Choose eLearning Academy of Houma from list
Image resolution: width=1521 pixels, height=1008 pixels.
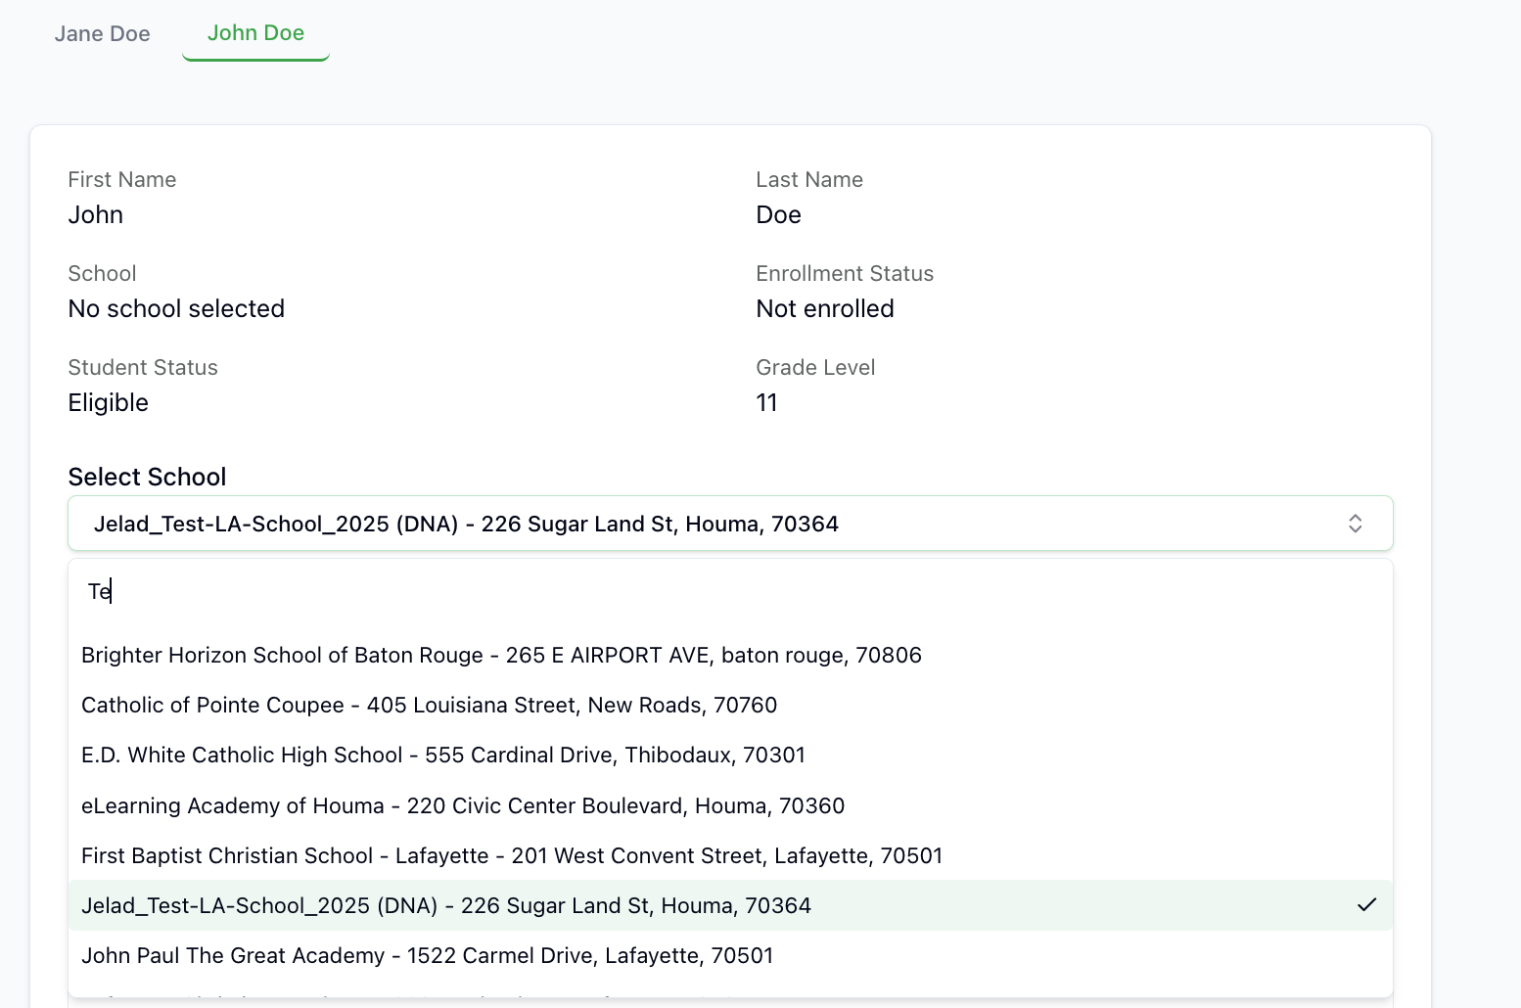[x=462, y=806]
